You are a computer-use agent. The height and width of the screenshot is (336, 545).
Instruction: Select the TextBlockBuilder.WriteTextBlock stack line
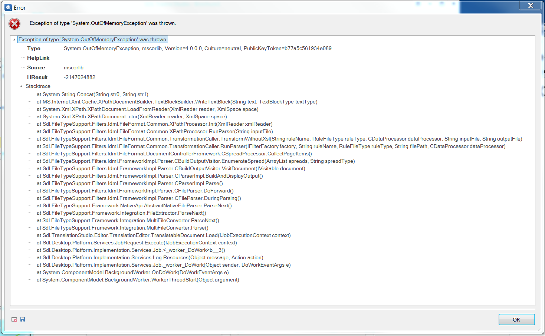177,102
